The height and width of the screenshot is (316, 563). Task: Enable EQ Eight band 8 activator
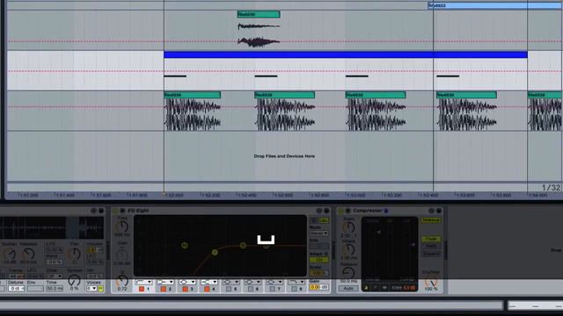pyautogui.click(x=295, y=289)
